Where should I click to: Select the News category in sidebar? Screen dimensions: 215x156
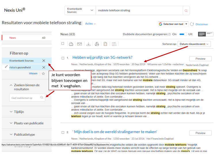(x=13, y=38)
